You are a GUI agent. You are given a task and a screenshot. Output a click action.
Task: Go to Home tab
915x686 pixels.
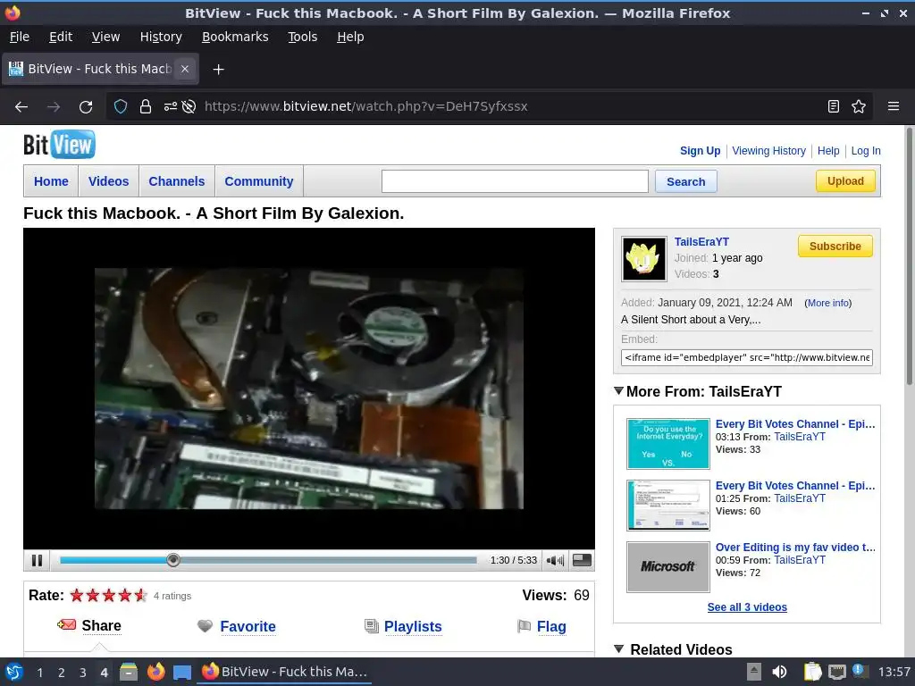click(x=51, y=181)
